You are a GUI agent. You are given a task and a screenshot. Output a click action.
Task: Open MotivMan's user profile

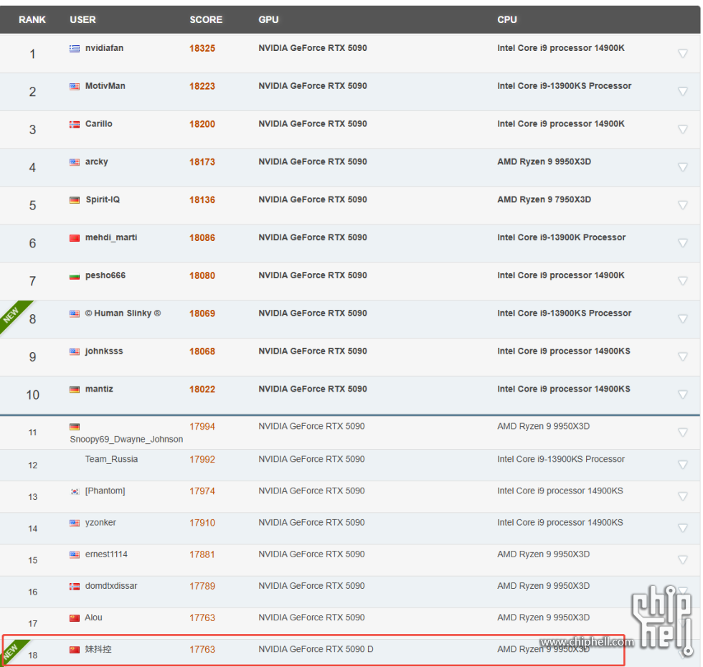(x=105, y=85)
